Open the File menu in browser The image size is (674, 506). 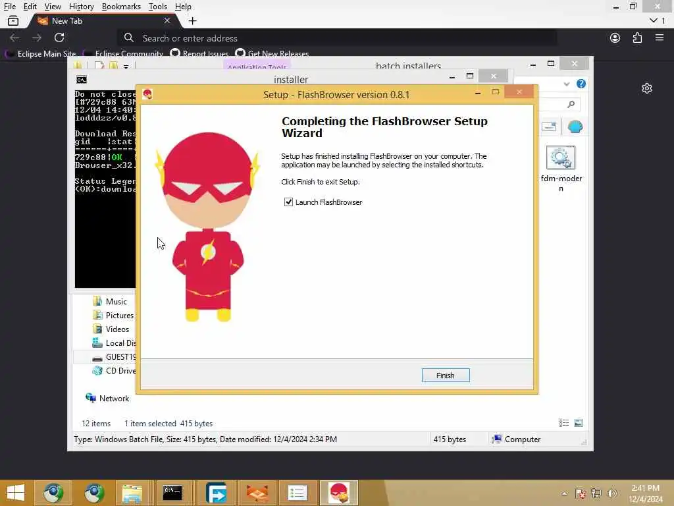(9, 7)
